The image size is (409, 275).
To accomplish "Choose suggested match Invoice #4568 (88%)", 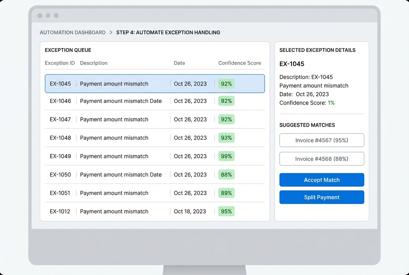I will click(321, 159).
